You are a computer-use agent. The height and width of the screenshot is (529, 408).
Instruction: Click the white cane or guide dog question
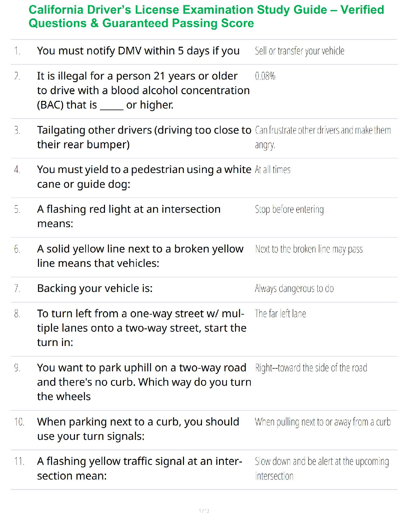144,177
